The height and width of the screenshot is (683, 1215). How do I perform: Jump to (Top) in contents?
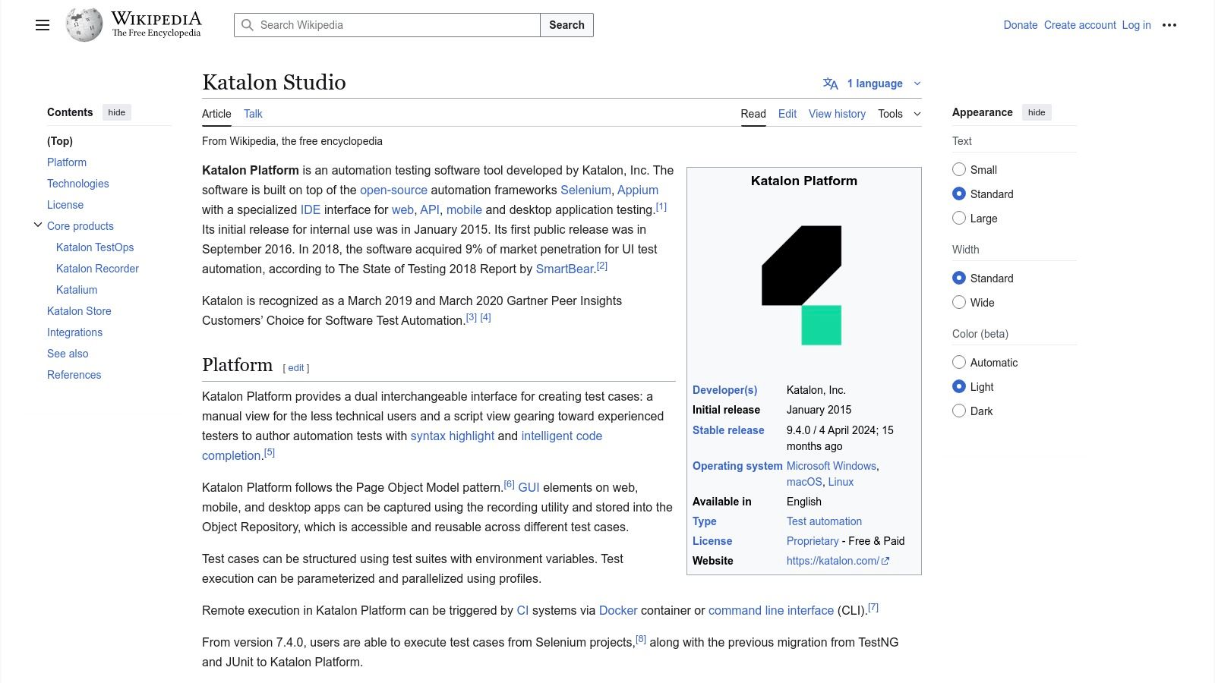(60, 141)
